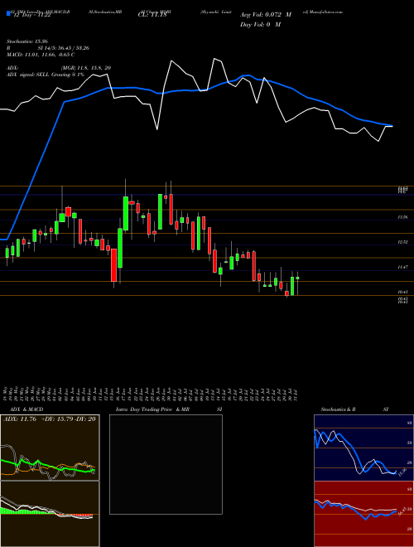414x547 pixels.
Task: Click the blue SMA legend square
Action: coord(8,13)
